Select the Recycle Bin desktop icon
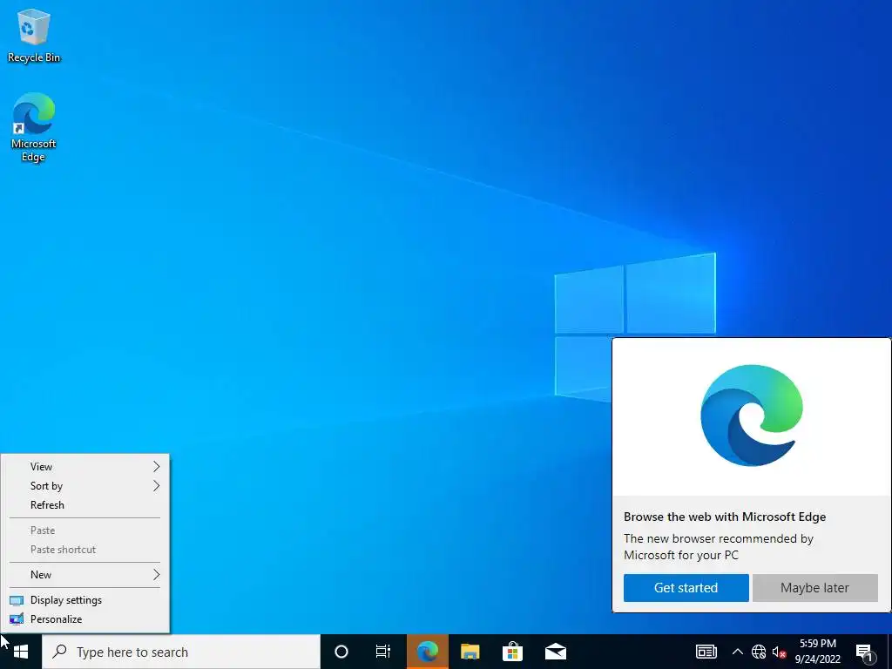892x669 pixels. (x=34, y=35)
